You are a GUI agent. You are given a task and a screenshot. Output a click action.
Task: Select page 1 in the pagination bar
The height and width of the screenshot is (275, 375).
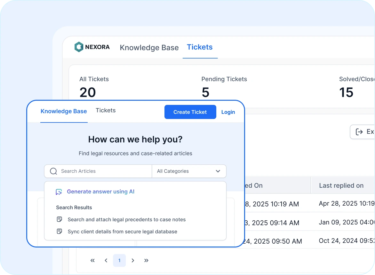pyautogui.click(x=119, y=260)
